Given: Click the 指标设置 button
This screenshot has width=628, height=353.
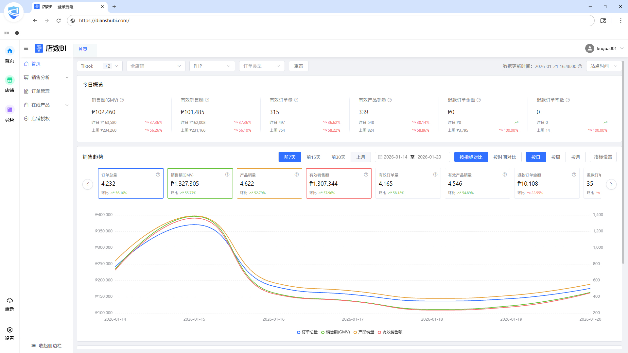Looking at the screenshot, I should point(603,157).
